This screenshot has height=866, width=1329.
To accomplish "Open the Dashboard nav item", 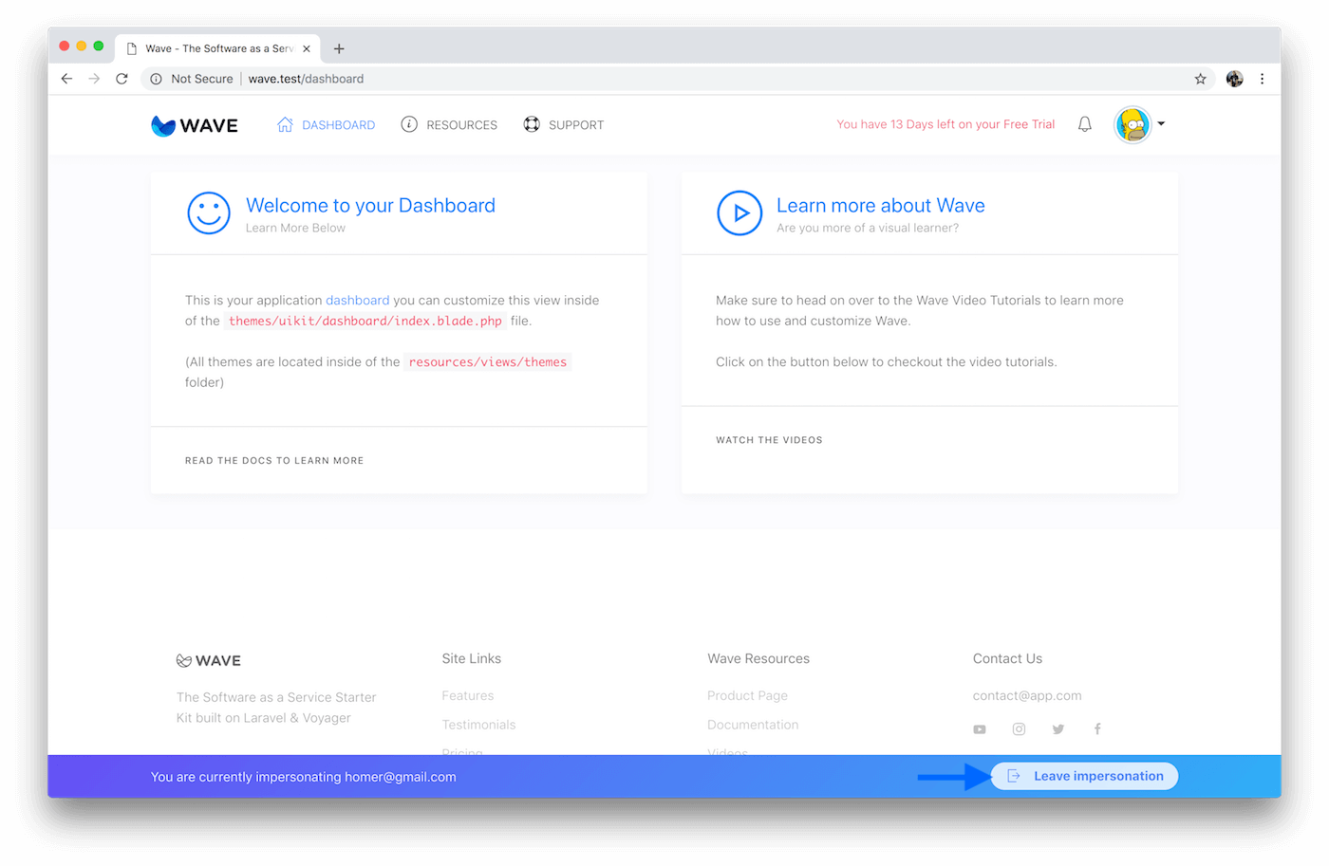I will (326, 125).
